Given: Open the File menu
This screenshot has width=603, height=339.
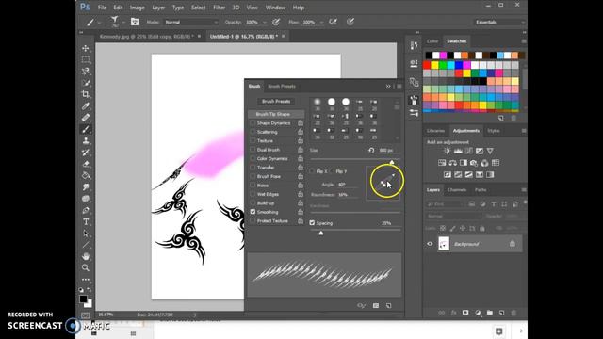Looking at the screenshot, I should 102,8.
